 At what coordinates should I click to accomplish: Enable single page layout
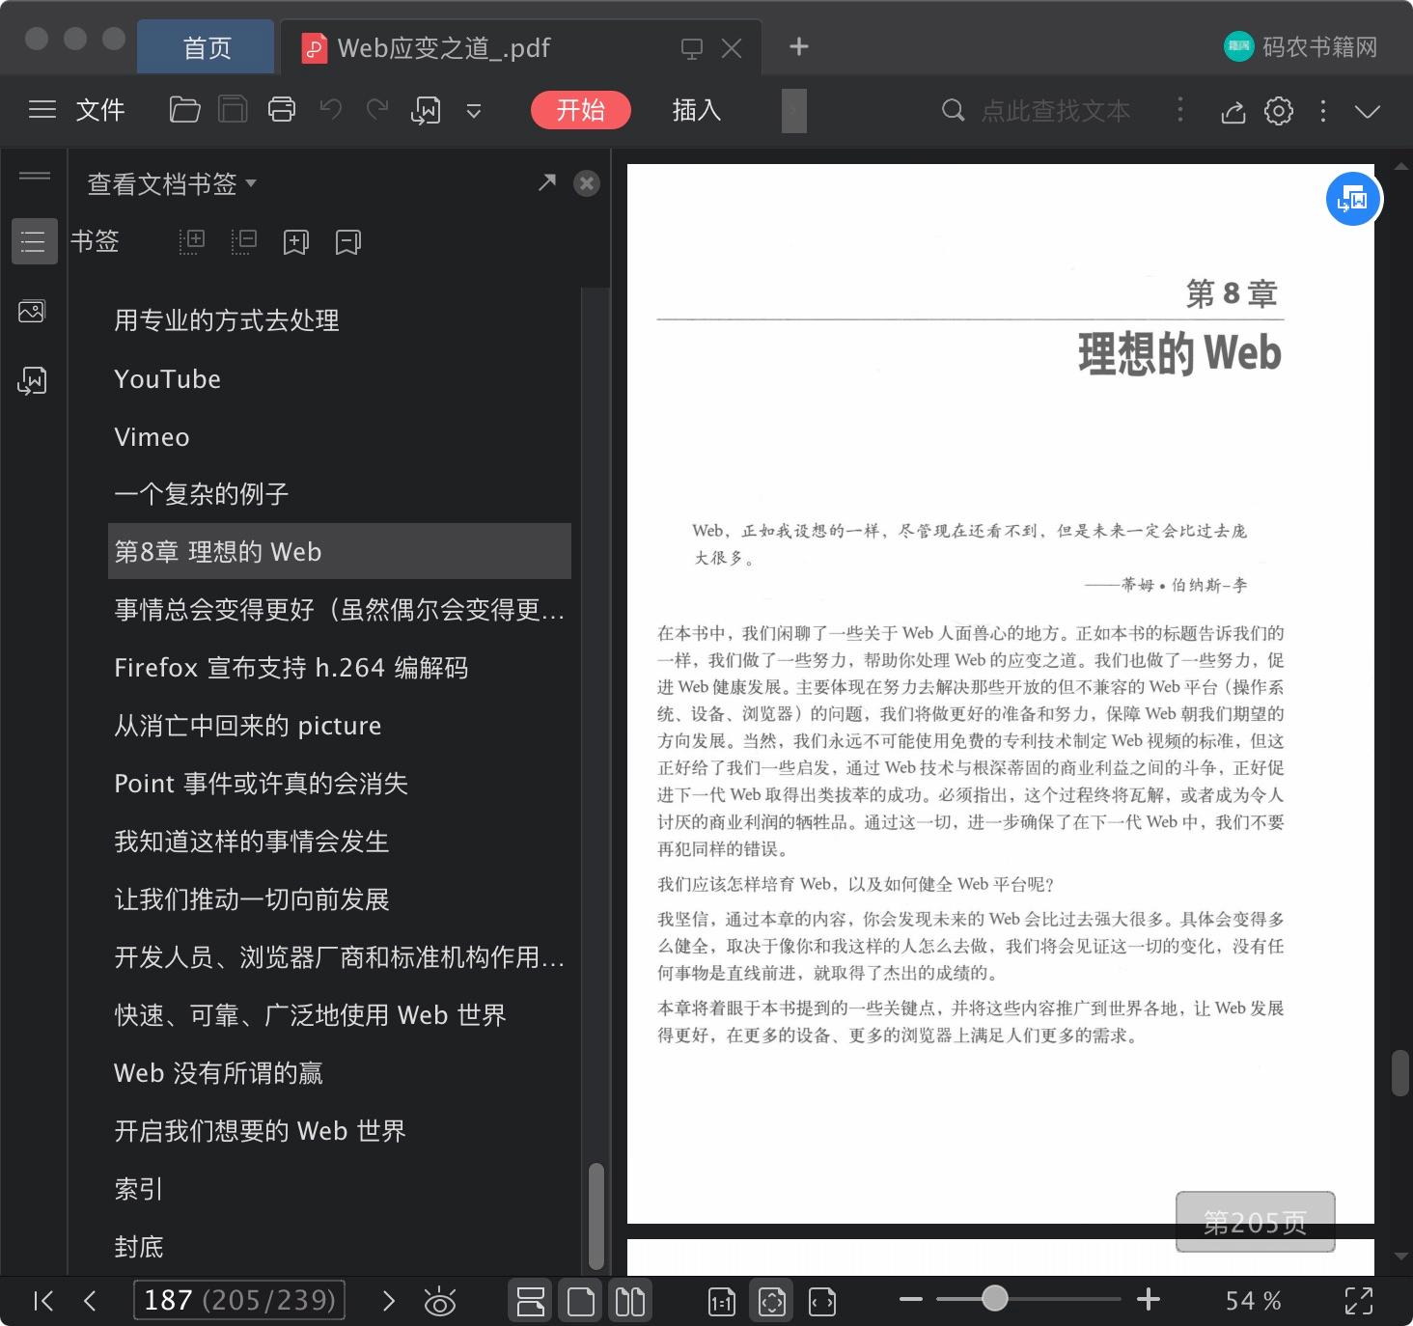(x=580, y=1301)
